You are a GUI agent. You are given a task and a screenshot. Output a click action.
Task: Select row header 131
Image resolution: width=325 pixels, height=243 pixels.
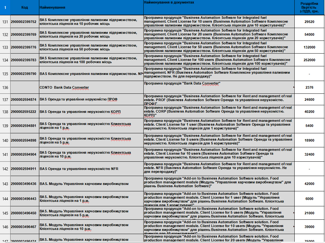[x=5, y=22]
